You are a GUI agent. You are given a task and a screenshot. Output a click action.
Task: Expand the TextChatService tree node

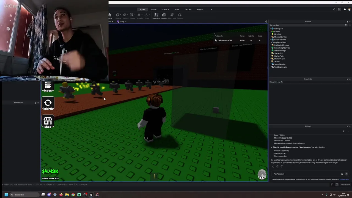point(270,67)
